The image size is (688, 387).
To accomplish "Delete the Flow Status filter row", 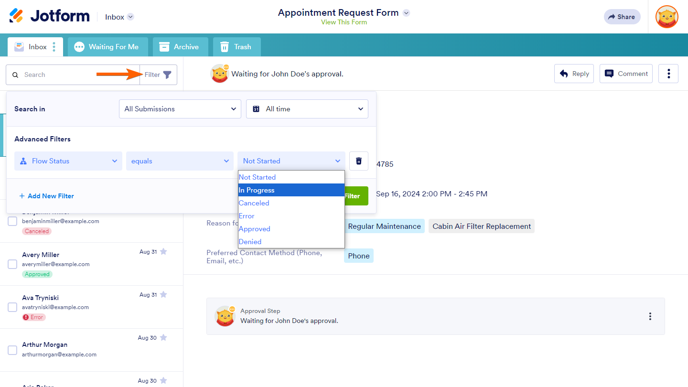I will click(x=359, y=161).
